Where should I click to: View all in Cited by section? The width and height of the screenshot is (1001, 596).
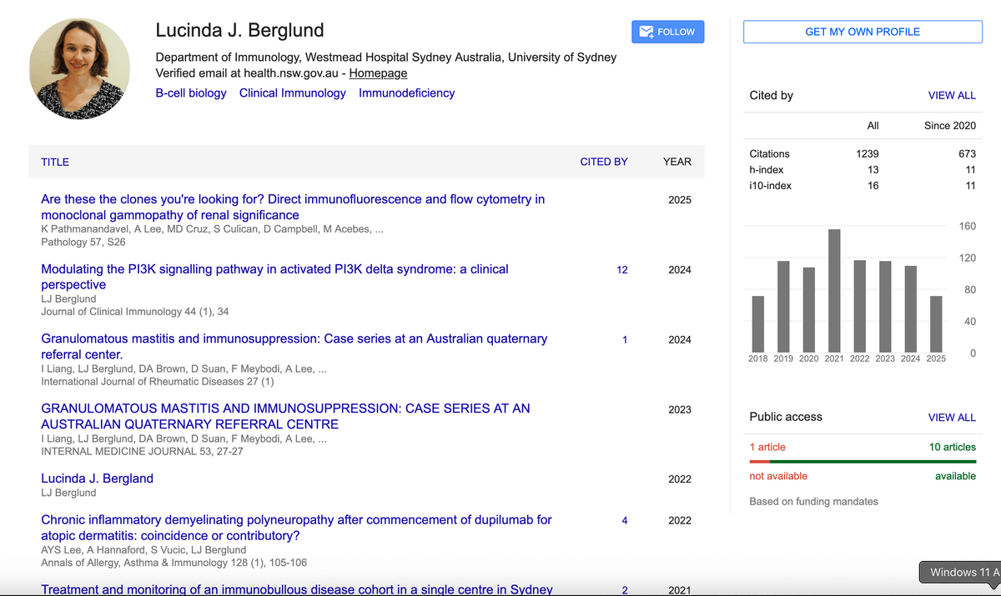pyautogui.click(x=951, y=96)
